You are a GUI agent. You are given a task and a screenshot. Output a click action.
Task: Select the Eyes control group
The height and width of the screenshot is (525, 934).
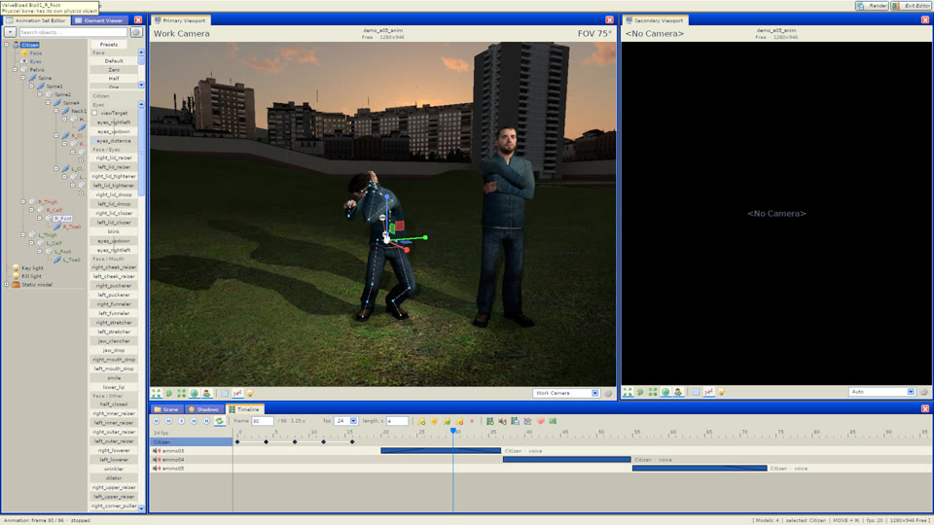[x=36, y=61]
